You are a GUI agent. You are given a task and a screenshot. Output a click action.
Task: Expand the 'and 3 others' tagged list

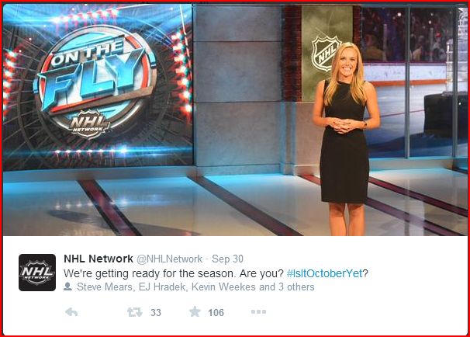tap(286, 287)
